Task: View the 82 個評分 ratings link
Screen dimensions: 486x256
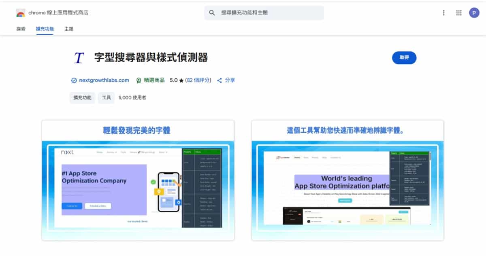Action: coord(198,80)
